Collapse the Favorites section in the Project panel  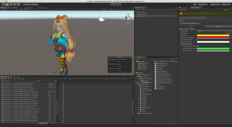pos(136,61)
